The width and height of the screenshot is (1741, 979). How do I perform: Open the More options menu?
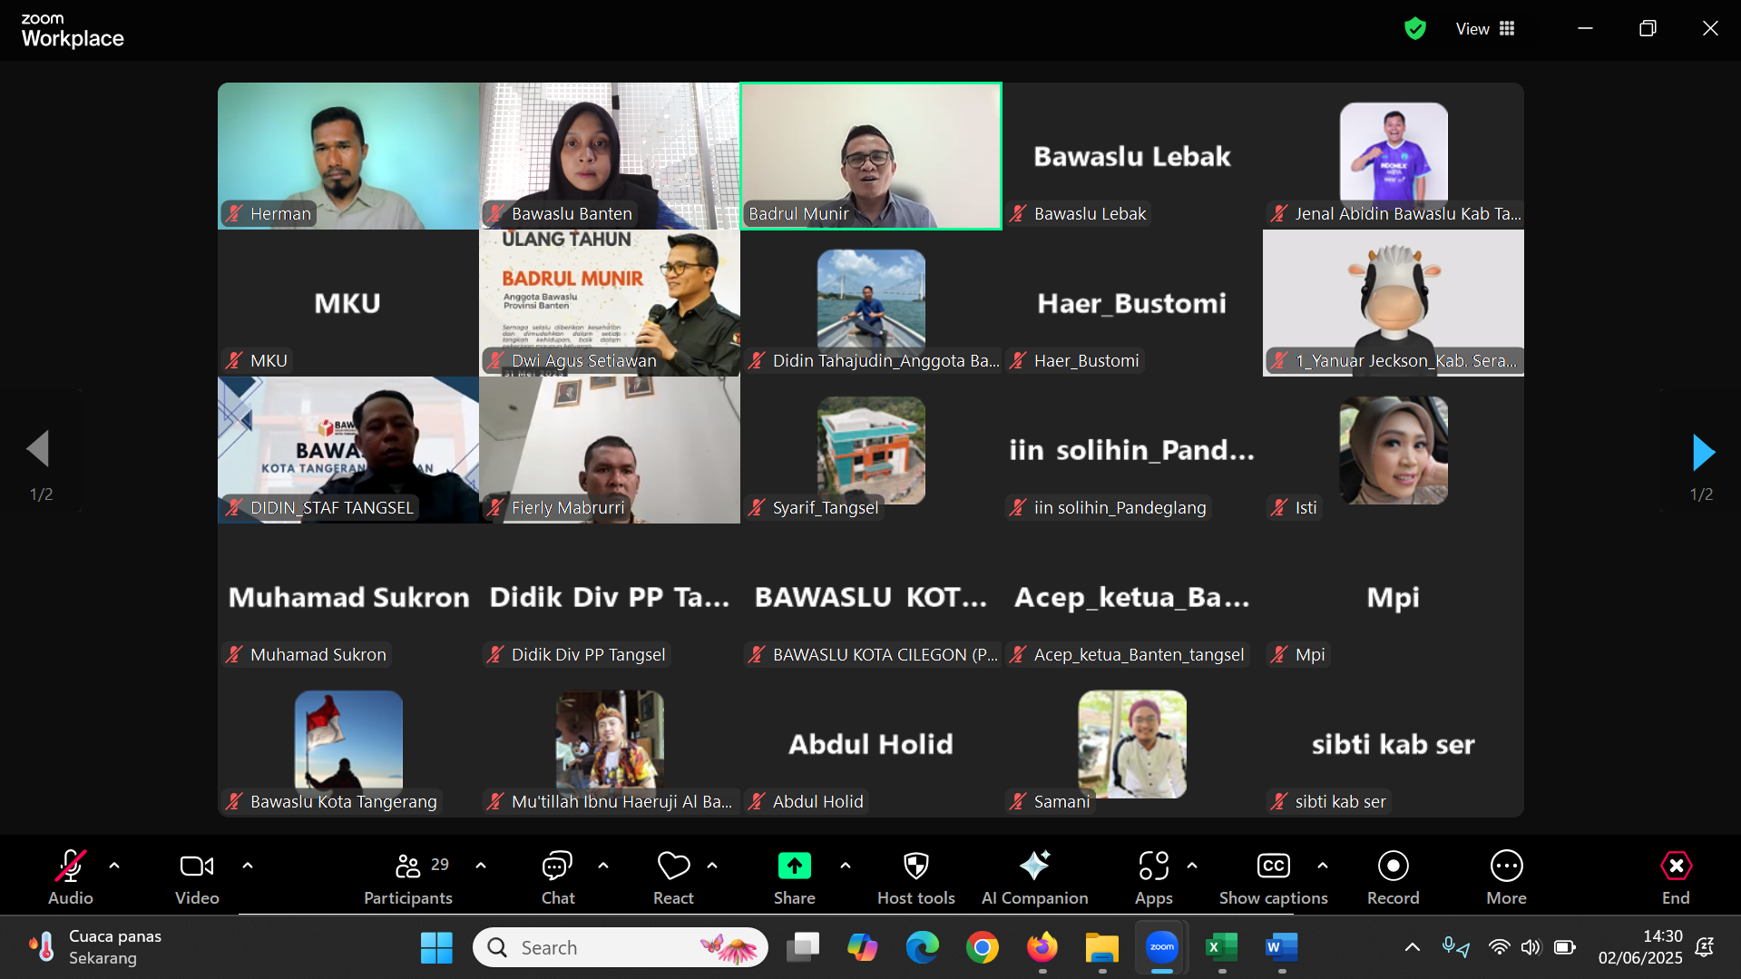tap(1506, 876)
